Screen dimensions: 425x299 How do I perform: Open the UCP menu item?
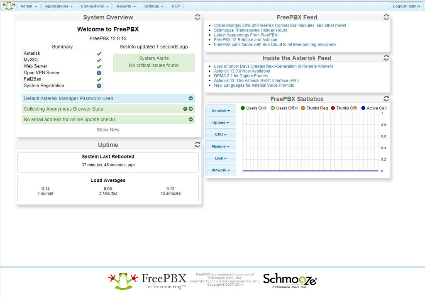pos(176,6)
